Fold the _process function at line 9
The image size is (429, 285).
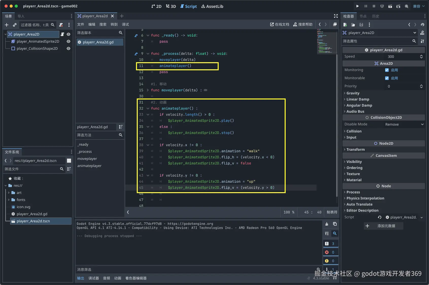point(148,54)
